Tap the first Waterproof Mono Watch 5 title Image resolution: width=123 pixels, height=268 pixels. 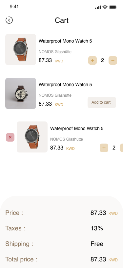pos(65,41)
